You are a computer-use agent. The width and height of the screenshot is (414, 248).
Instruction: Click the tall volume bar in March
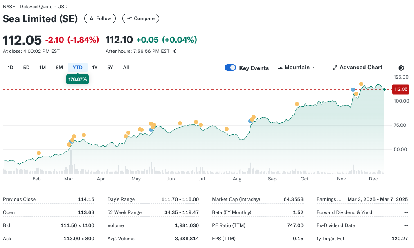click(71, 162)
